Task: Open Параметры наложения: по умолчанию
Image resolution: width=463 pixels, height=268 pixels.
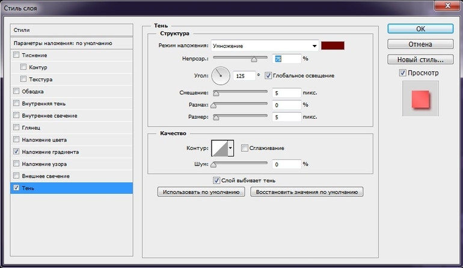Action: [x=72, y=43]
